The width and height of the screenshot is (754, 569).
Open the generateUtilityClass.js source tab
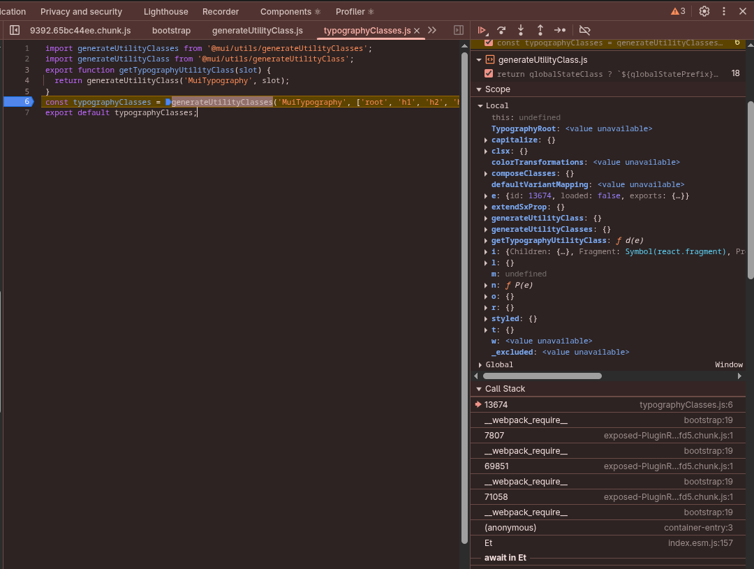click(257, 31)
